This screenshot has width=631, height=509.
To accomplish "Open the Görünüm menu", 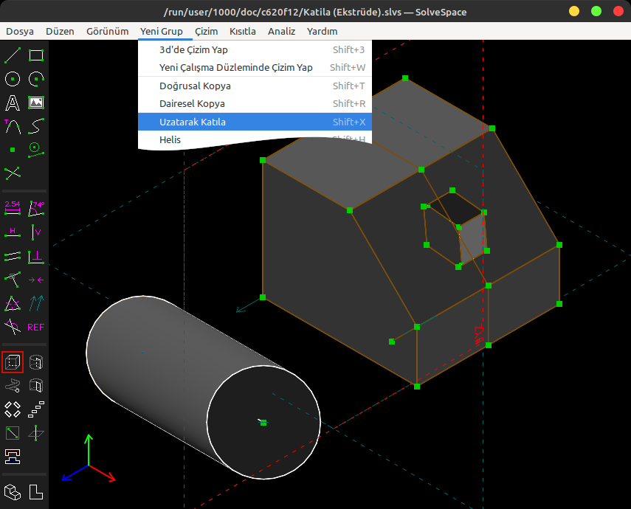I will pos(108,32).
